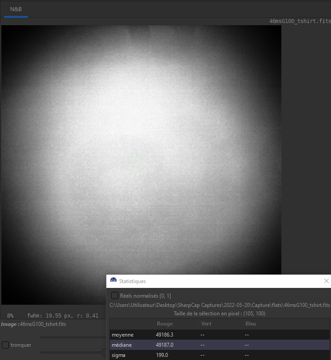Click the green selection rectangle in image
The image size is (331, 360).
pos(136,164)
